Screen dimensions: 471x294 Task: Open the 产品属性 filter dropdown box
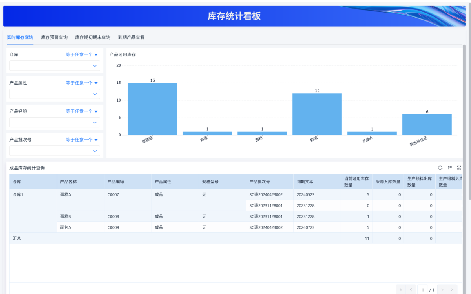[x=55, y=94]
